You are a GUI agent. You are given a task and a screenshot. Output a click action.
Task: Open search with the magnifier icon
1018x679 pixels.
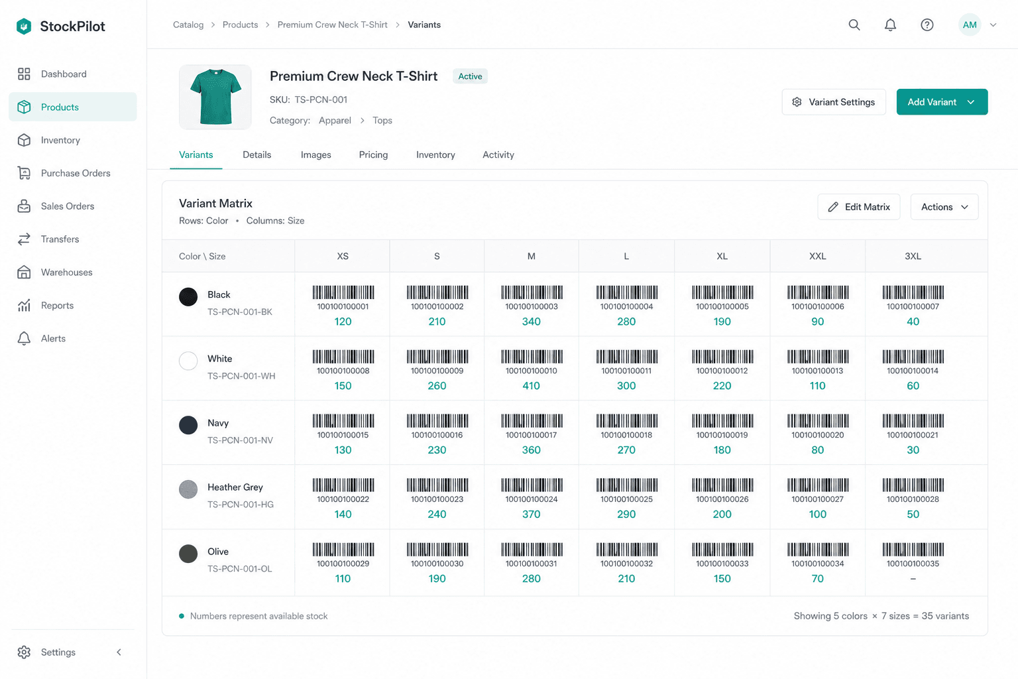pyautogui.click(x=854, y=25)
